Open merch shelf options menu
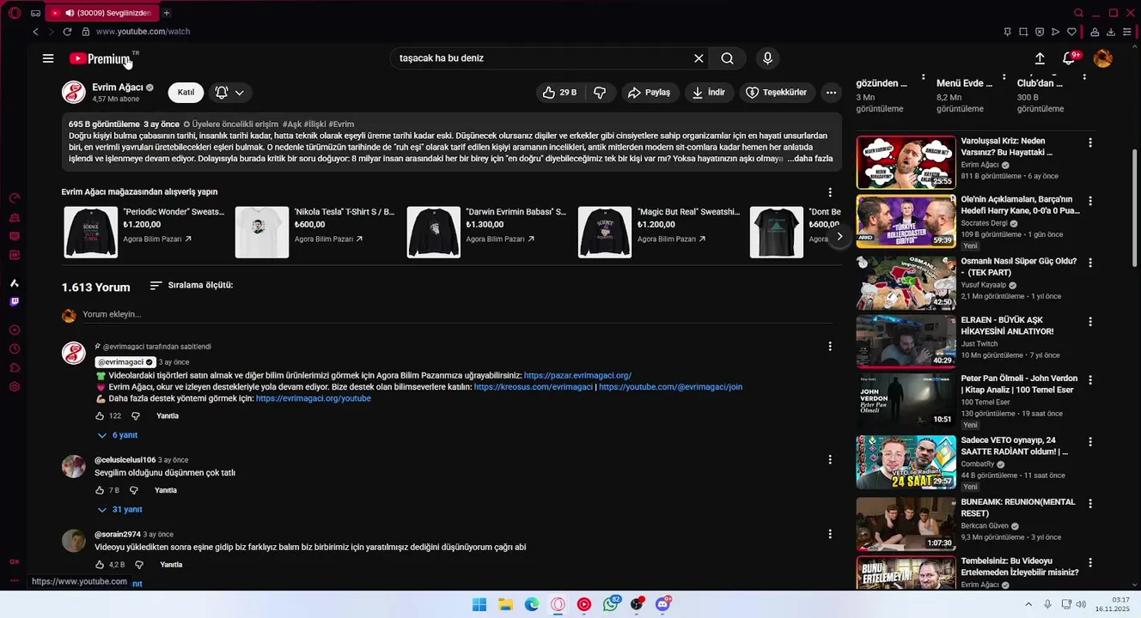The image size is (1141, 618). click(x=830, y=192)
